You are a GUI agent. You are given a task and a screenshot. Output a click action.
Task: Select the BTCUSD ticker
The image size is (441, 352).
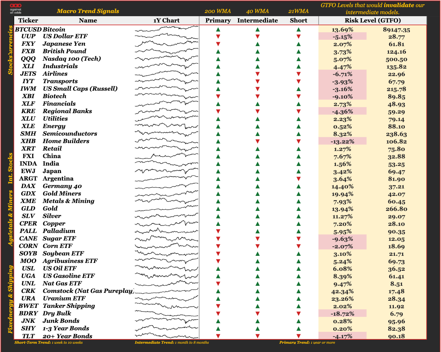coord(28,29)
